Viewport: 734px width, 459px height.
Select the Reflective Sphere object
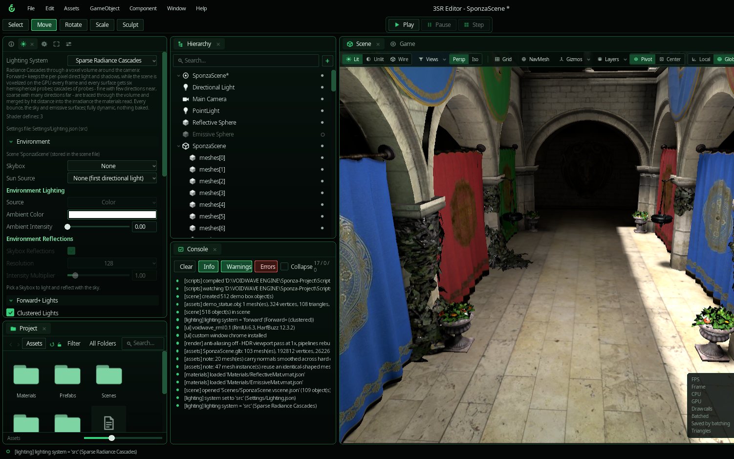tap(214, 123)
